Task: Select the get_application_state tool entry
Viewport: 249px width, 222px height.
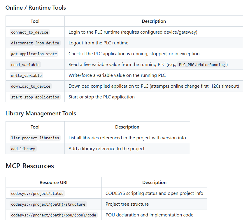Action: click(x=34, y=54)
